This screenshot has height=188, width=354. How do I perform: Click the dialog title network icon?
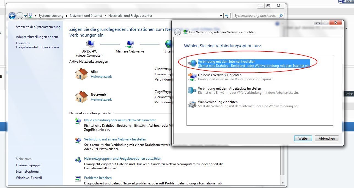[x=186, y=32]
